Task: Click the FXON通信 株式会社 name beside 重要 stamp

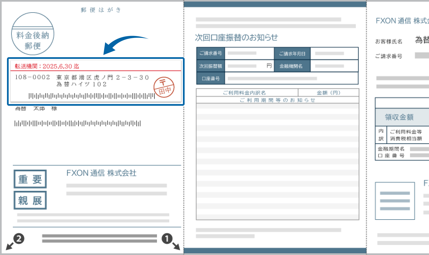Action: 101,173
